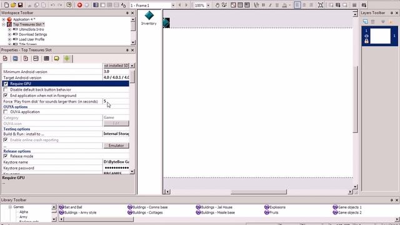
Task: Open the Android tab in Properties
Action: pos(67,58)
